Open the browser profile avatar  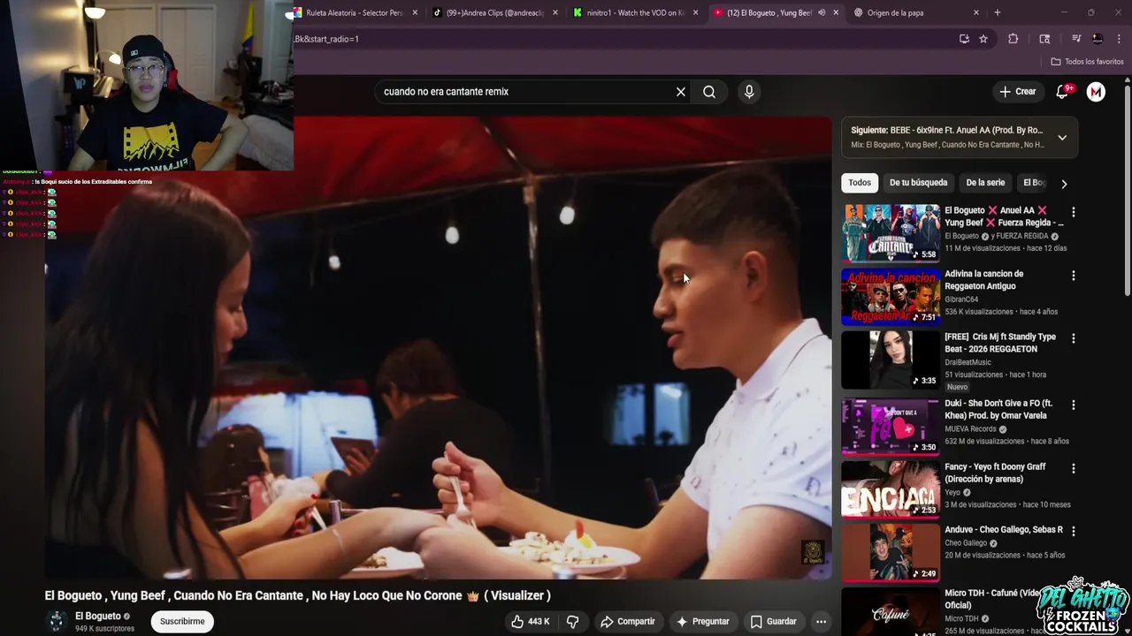point(1098,39)
